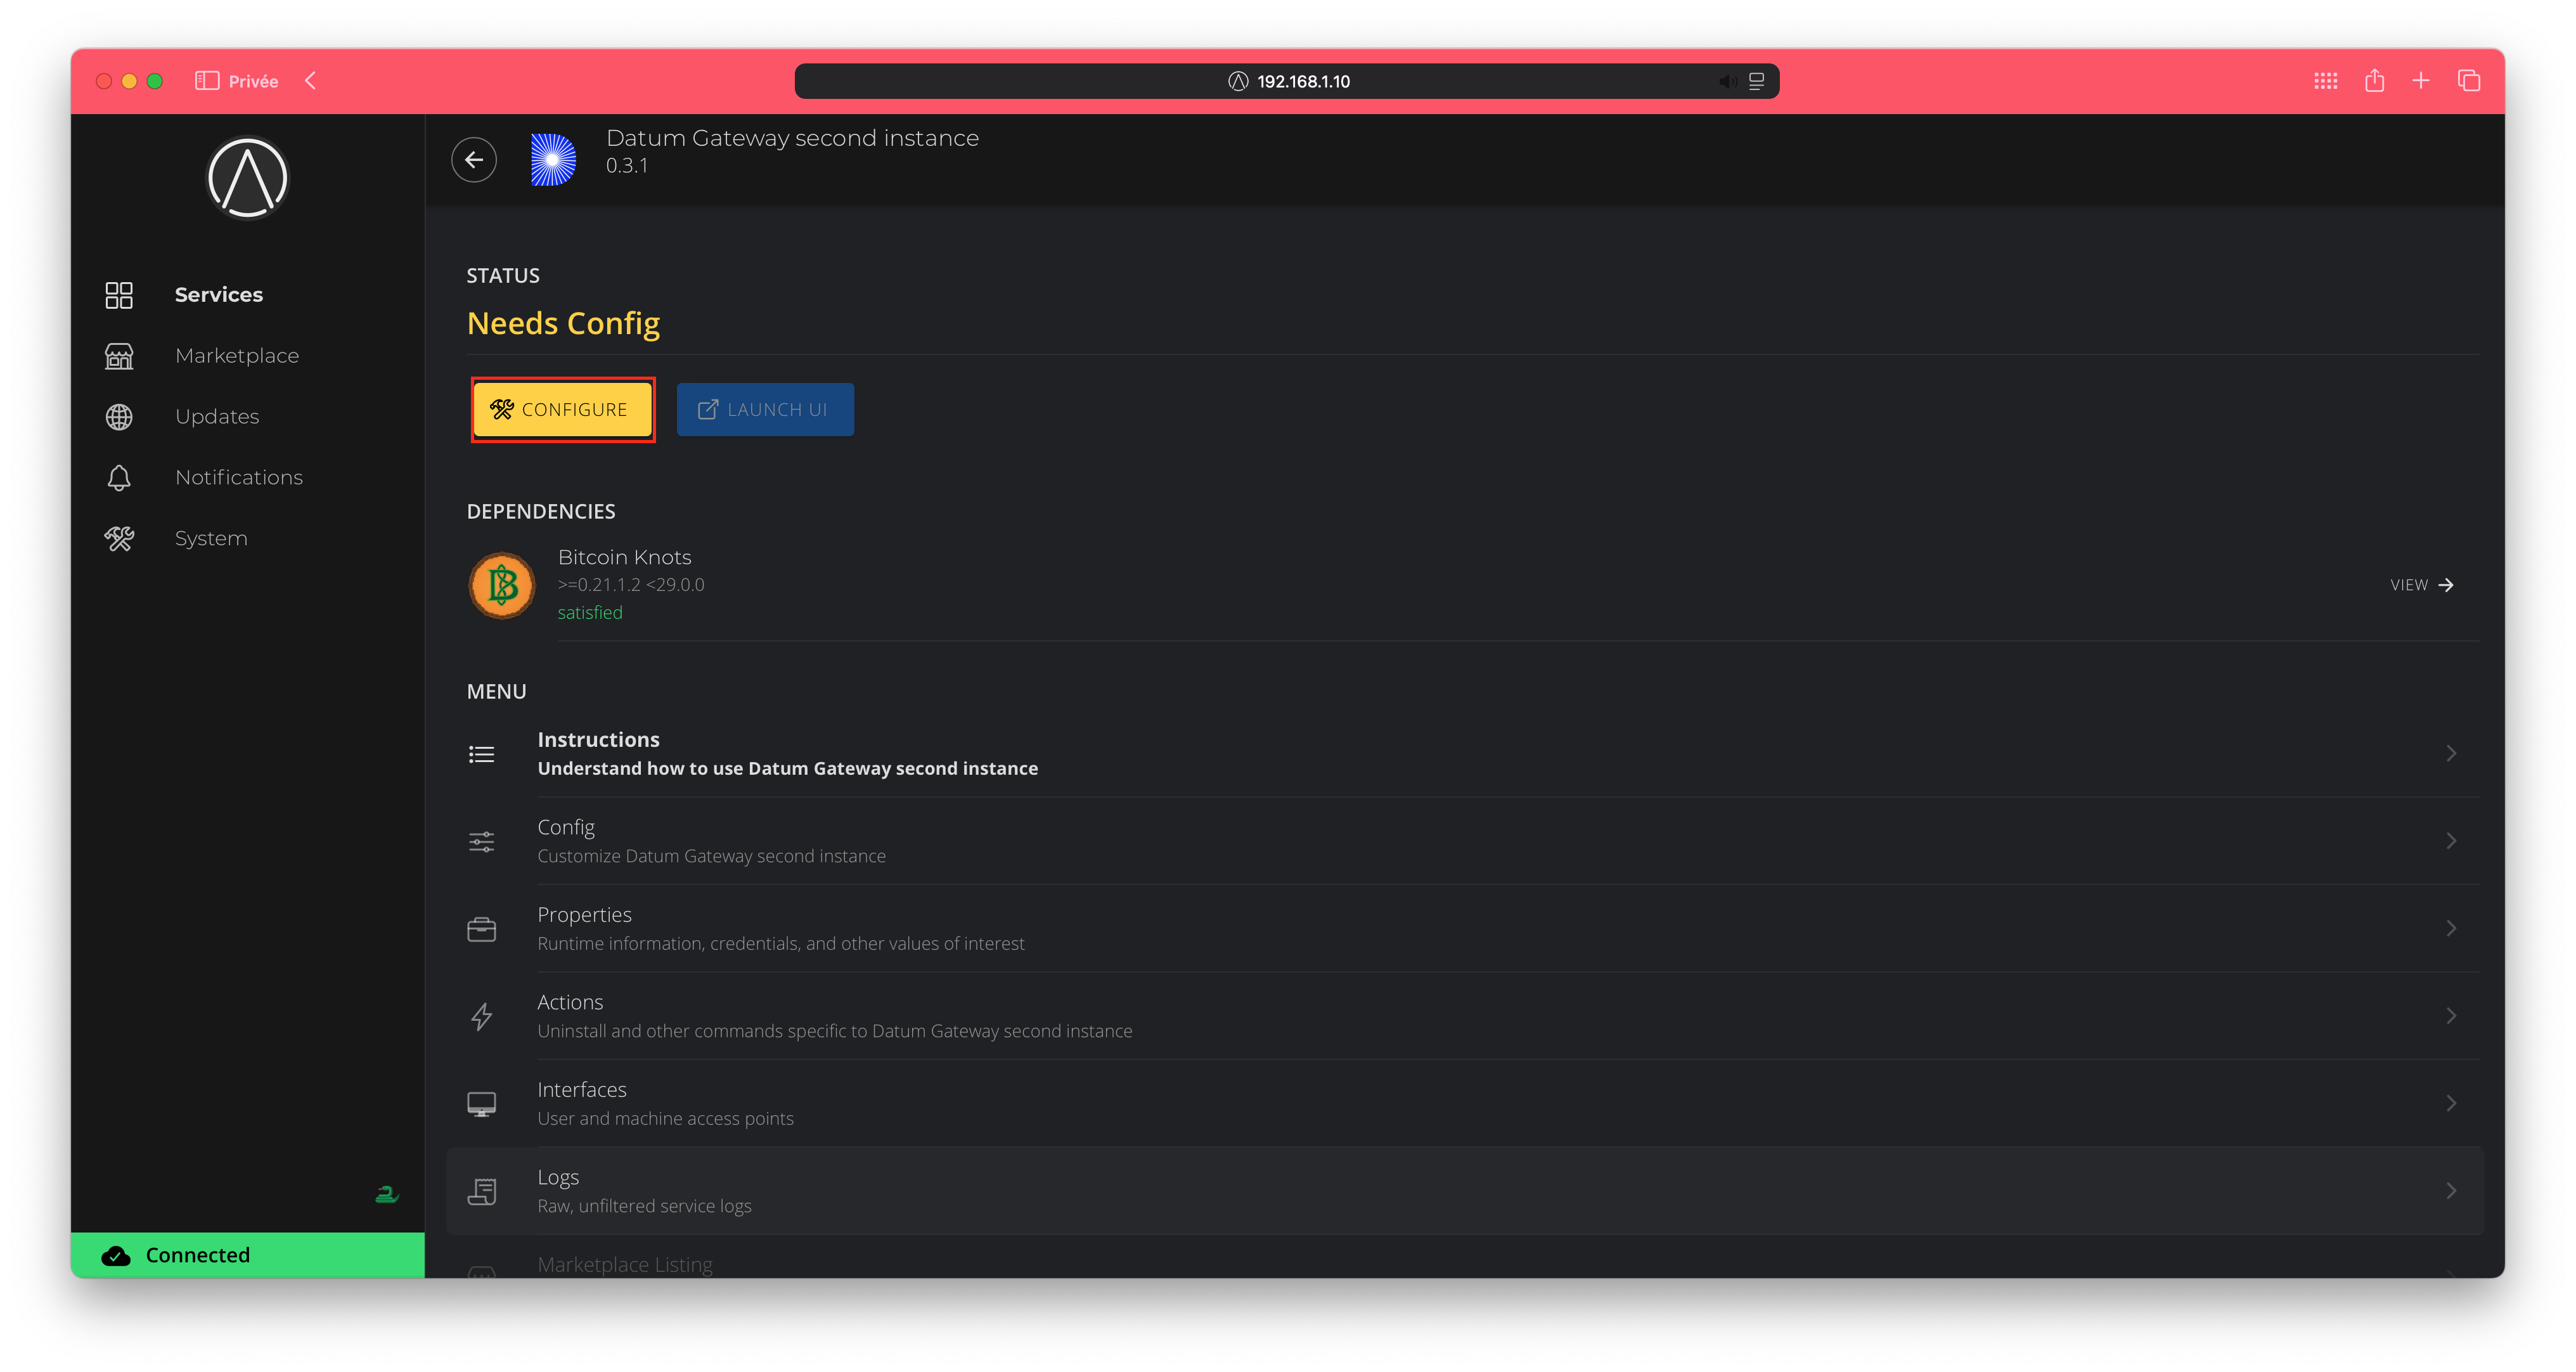The height and width of the screenshot is (1372, 2576).
Task: Click the Marketplace storefront icon
Action: tap(118, 356)
